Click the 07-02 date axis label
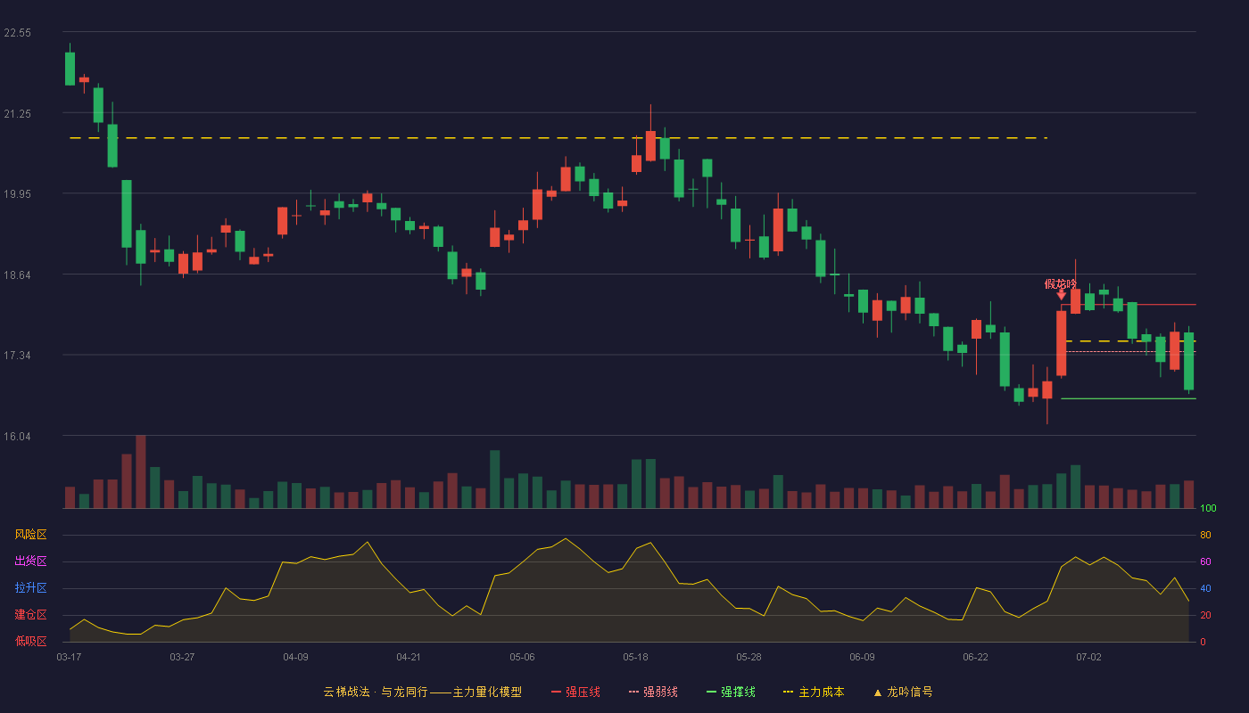The height and width of the screenshot is (713, 1249). [1088, 657]
